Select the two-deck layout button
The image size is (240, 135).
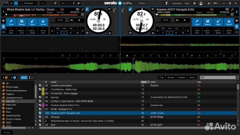pyautogui.click(x=16, y=3)
